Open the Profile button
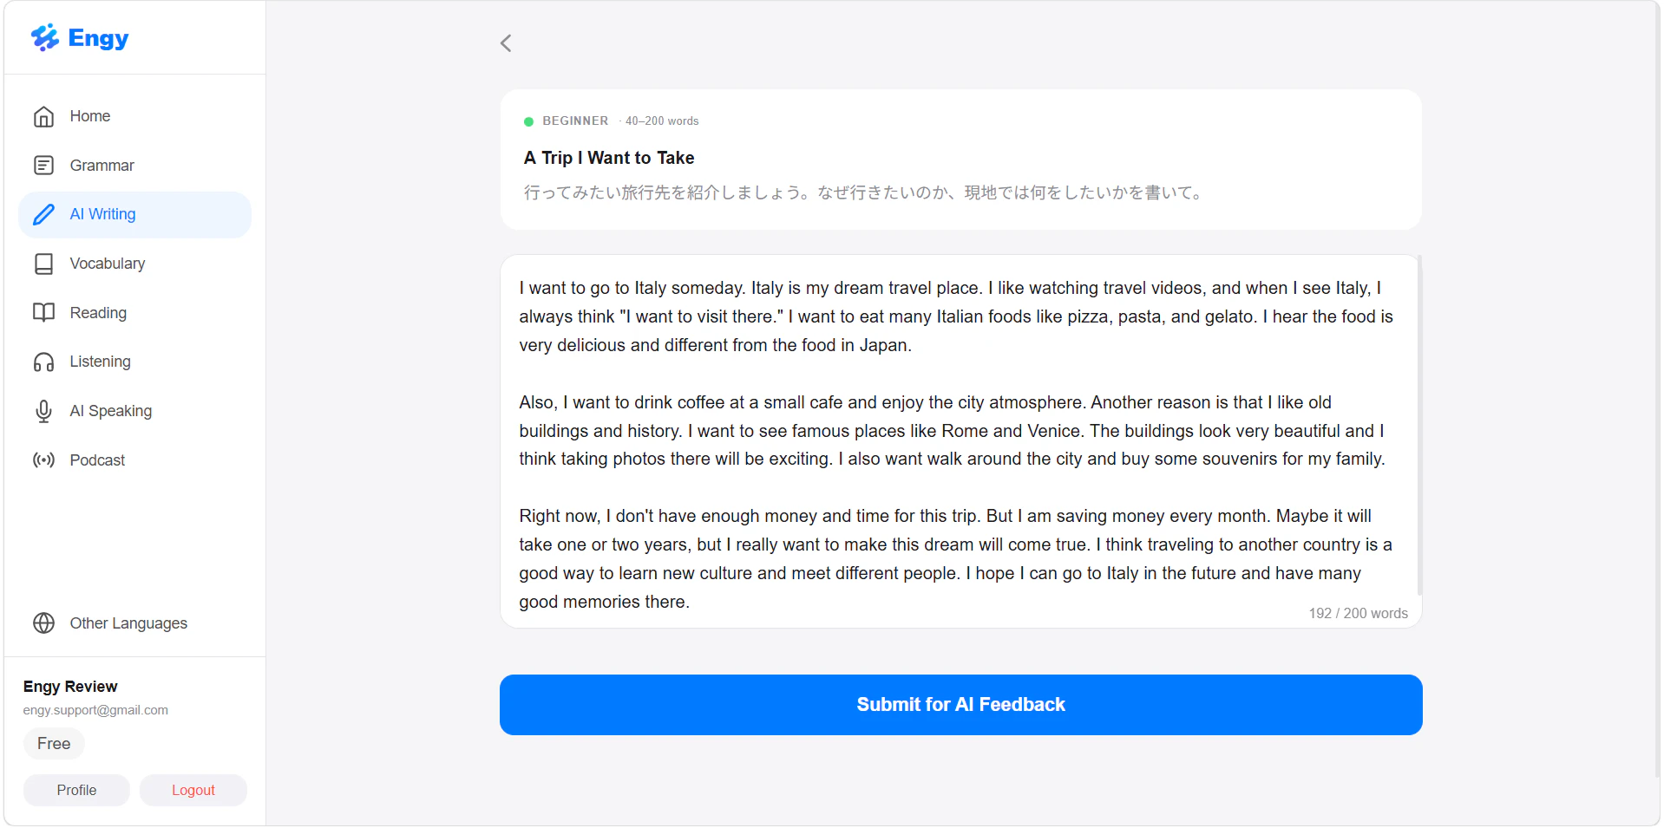The height and width of the screenshot is (828, 1664). pos(76,791)
